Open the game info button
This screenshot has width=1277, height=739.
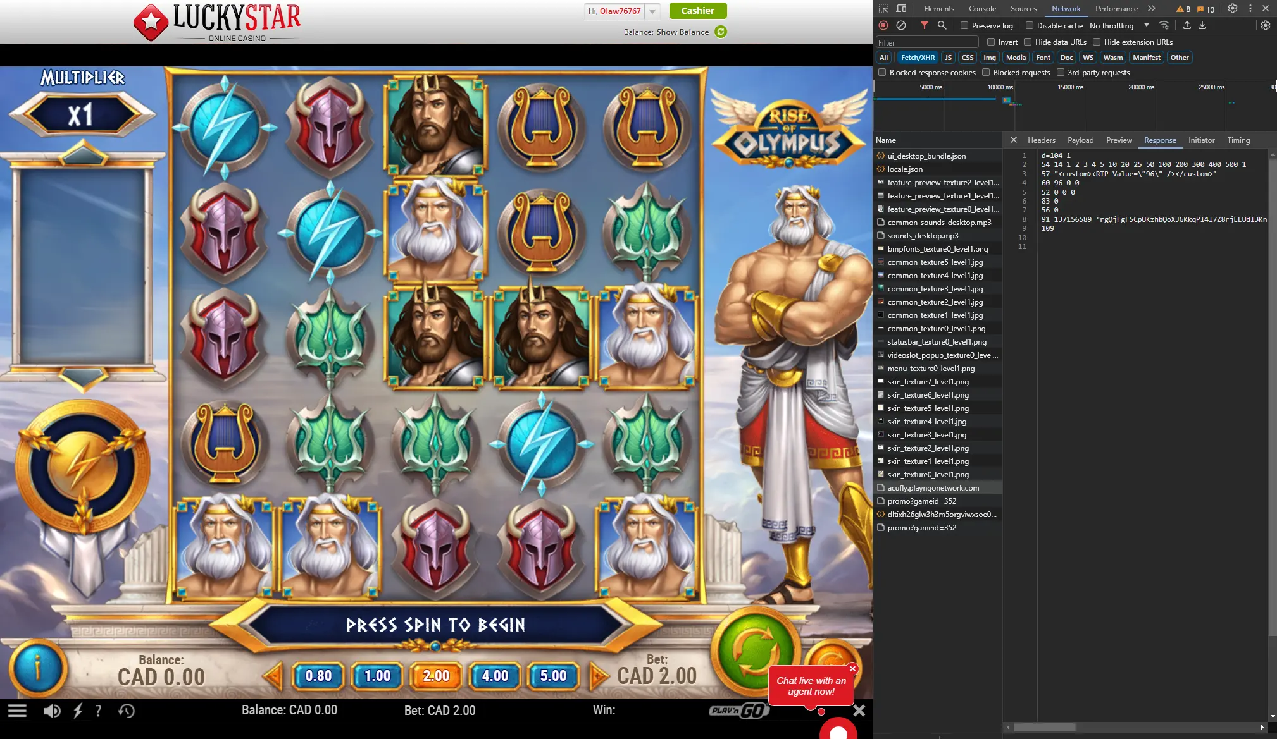point(37,668)
